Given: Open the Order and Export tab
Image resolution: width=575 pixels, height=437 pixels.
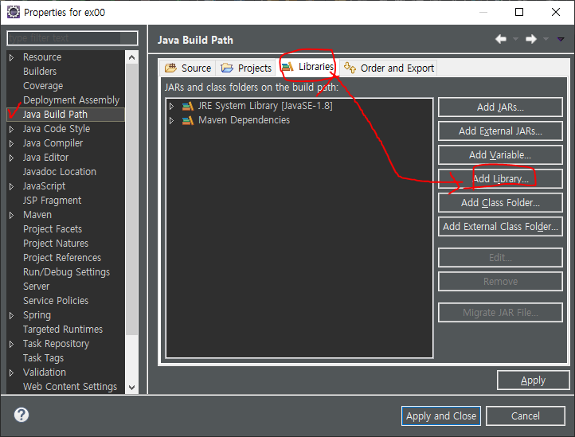Looking at the screenshot, I should point(389,68).
